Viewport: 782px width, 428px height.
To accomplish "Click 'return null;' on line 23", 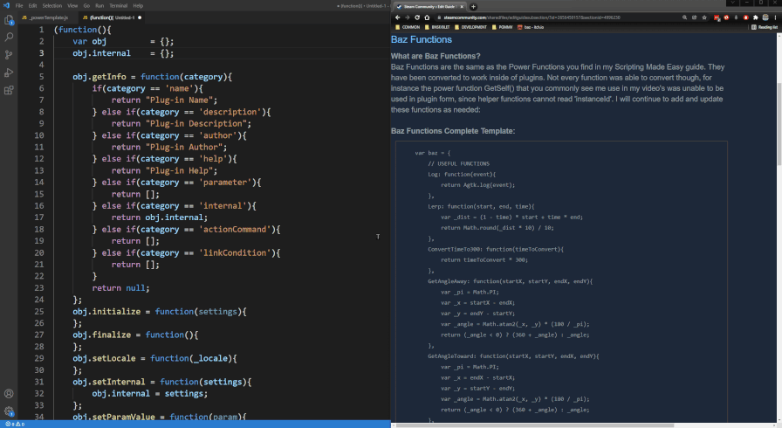I will 120,288.
